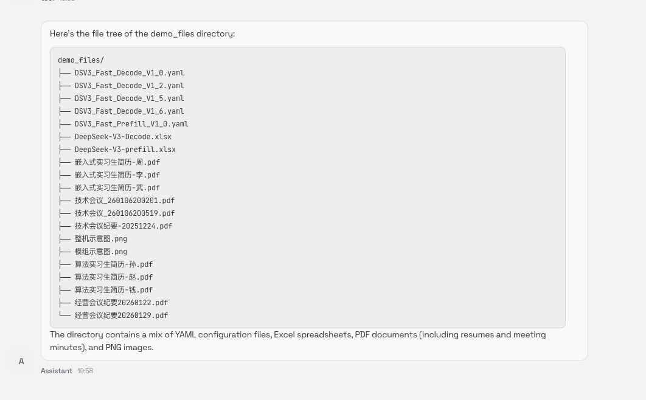The image size is (646, 400).
Task: Click the DeepSeek-V3-Decode.xlsx entry
Action: pyautogui.click(x=123, y=137)
